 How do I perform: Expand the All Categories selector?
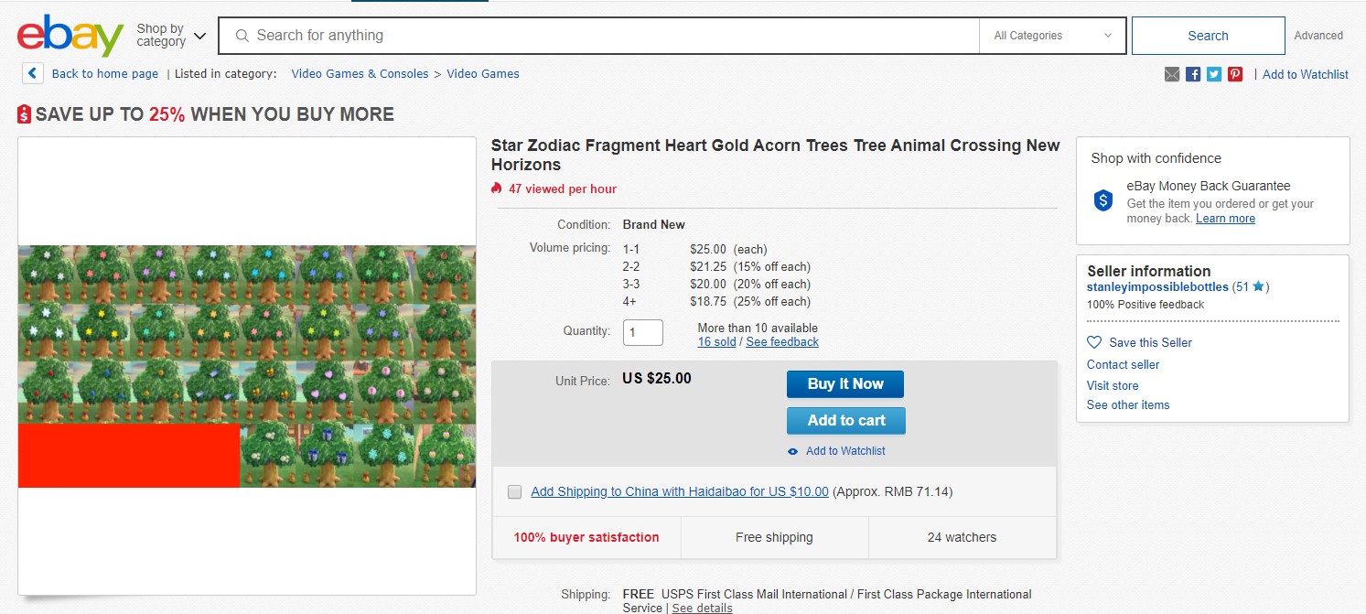point(1052,36)
